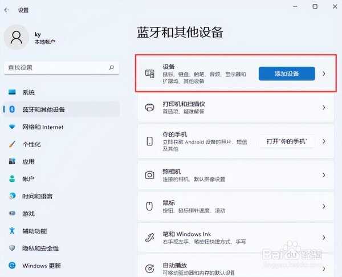Click the 自动播放 row title
342x277 pixels.
point(175,265)
